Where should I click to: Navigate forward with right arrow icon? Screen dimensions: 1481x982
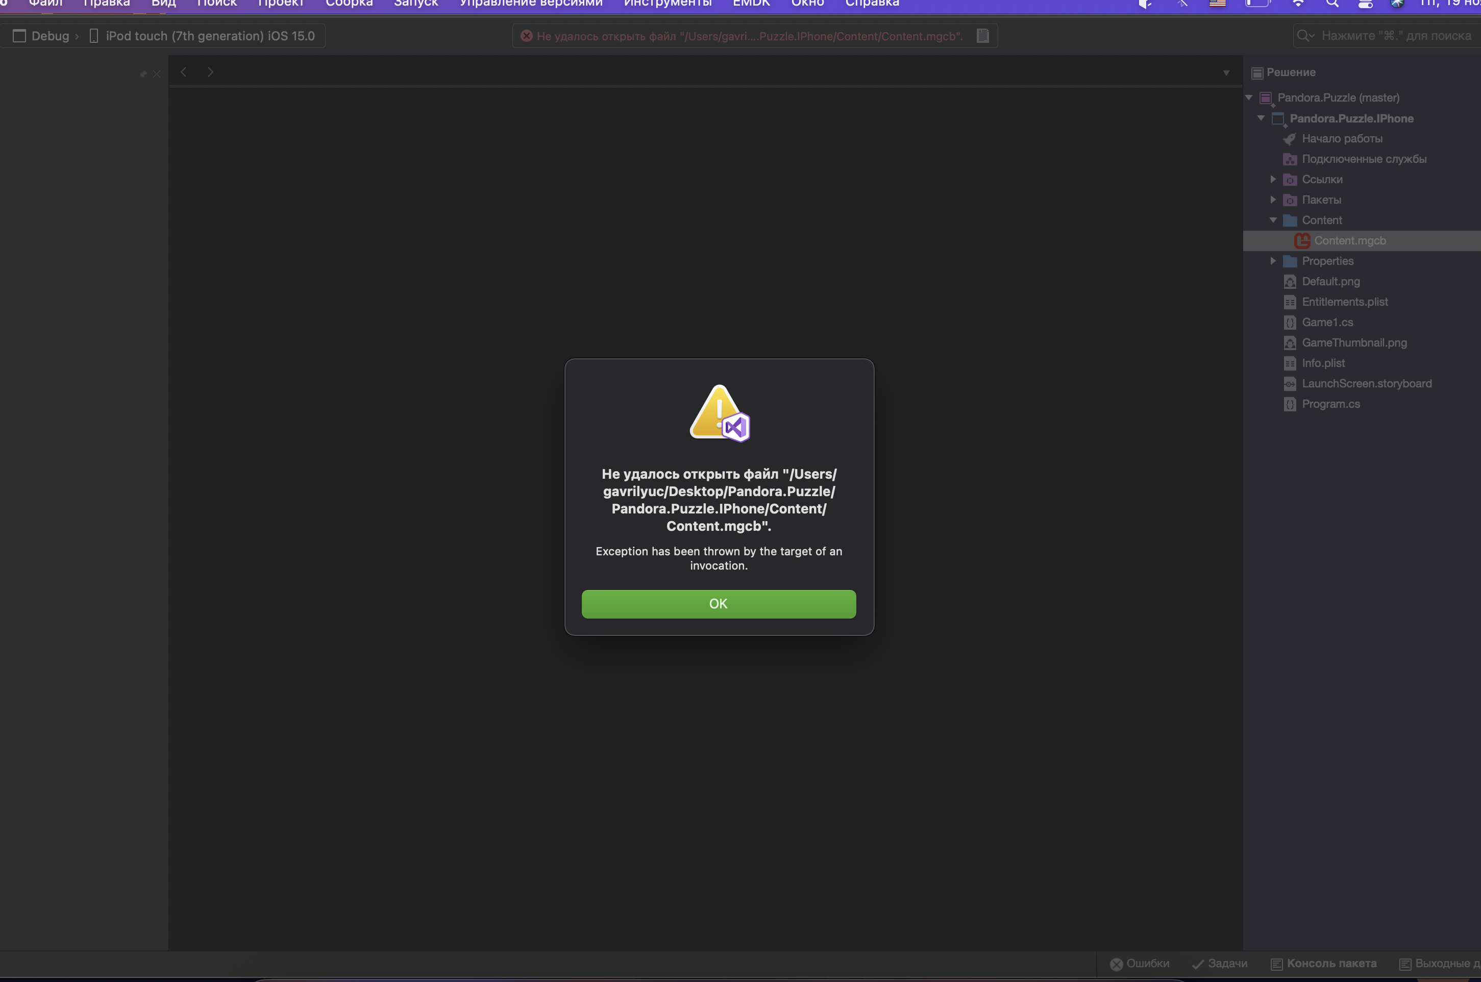(x=210, y=72)
